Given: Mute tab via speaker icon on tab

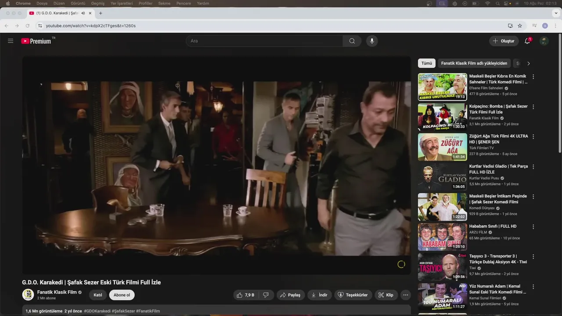Looking at the screenshot, I should click(x=83, y=13).
